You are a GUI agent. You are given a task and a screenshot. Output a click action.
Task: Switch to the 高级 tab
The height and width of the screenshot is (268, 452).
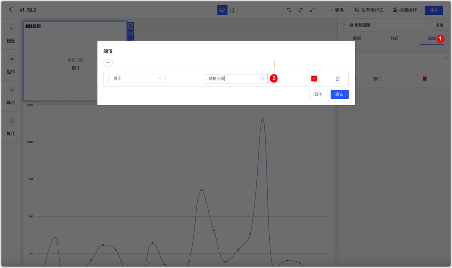pos(432,38)
